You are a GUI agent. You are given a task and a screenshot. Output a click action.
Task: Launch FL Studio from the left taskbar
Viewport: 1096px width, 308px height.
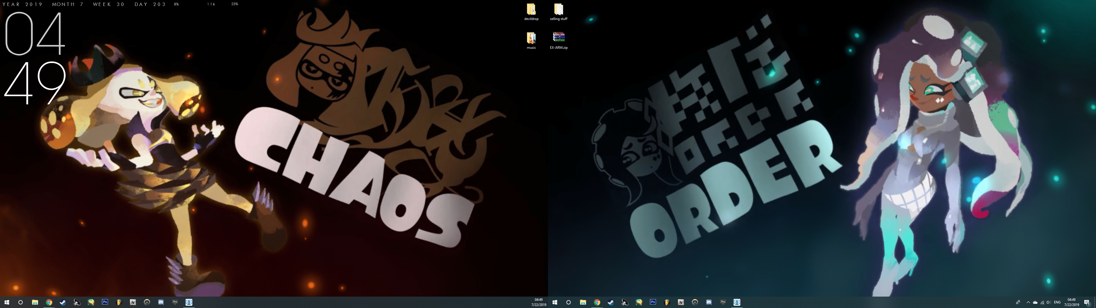119,303
